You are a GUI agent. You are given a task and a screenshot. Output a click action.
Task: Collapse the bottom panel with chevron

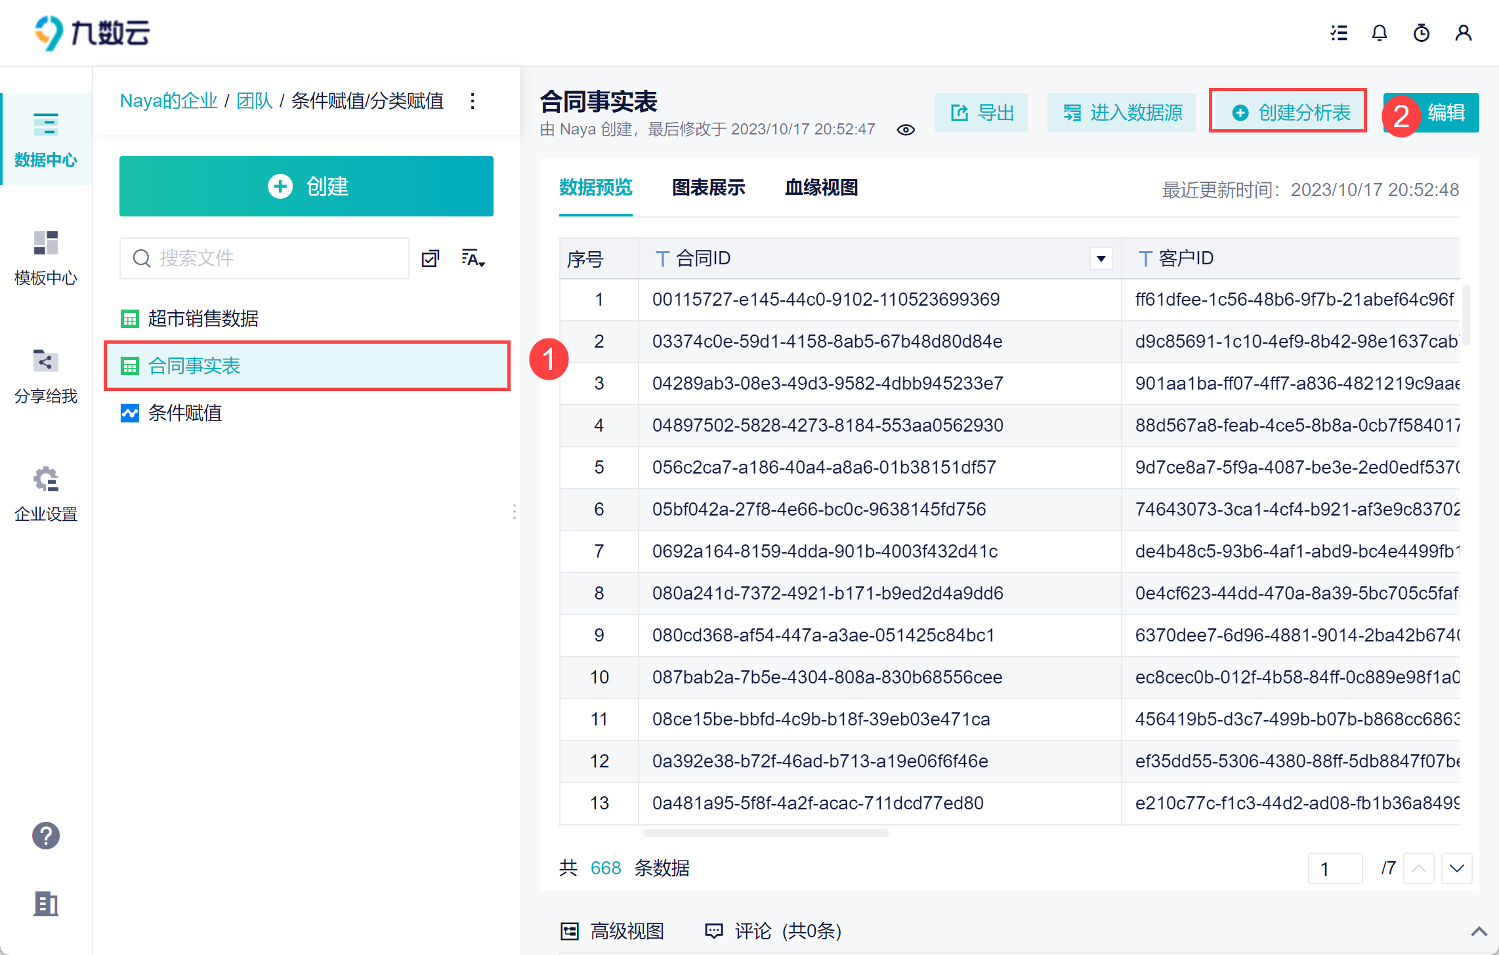(x=1479, y=931)
